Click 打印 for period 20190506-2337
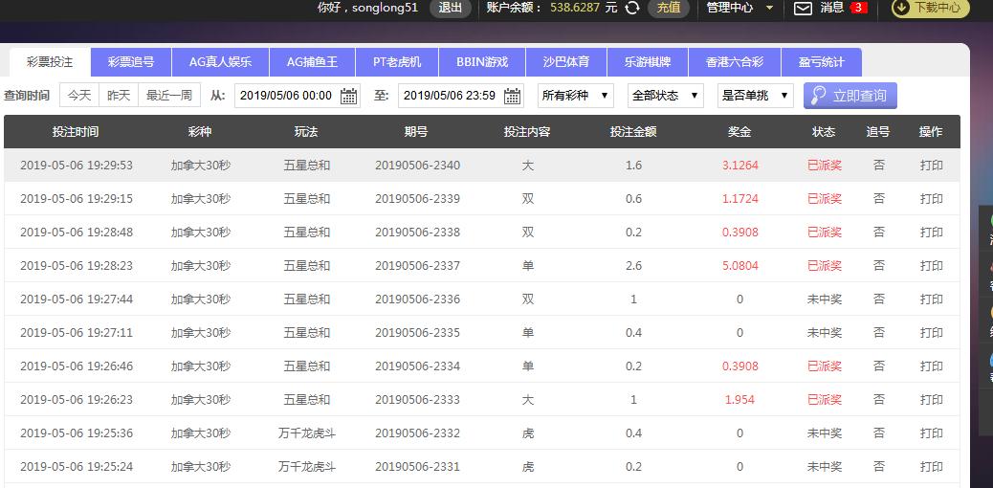Image resolution: width=993 pixels, height=488 pixels. pyautogui.click(x=931, y=266)
